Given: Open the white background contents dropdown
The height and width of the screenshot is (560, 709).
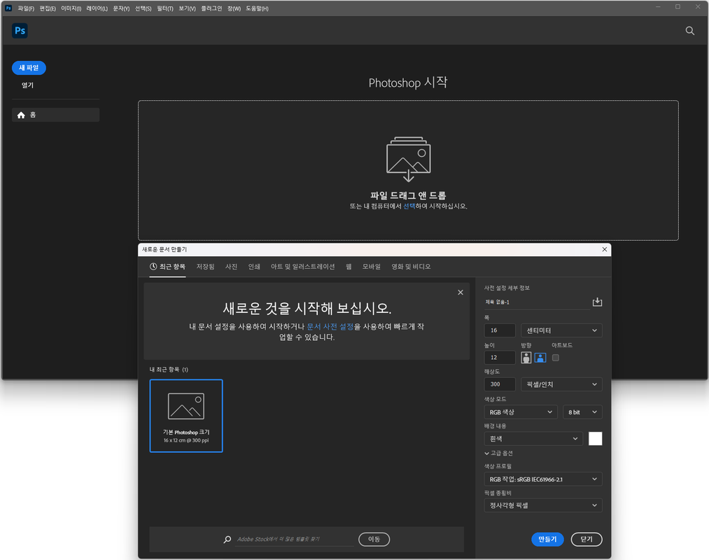Looking at the screenshot, I should tap(533, 438).
